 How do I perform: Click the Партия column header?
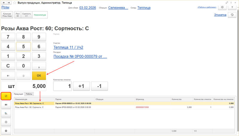[74, 99]
